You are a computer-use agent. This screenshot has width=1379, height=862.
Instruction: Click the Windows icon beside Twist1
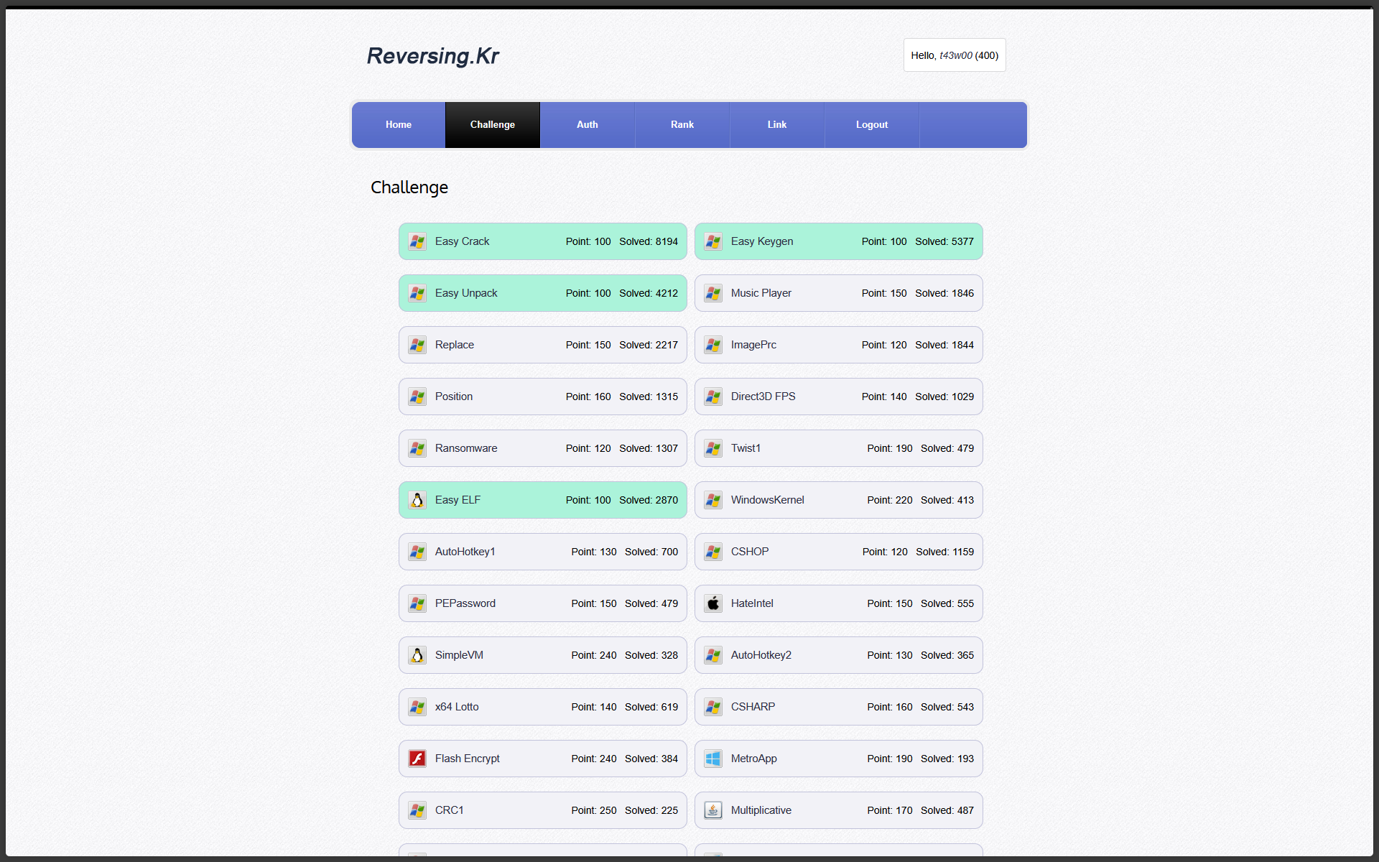713,449
